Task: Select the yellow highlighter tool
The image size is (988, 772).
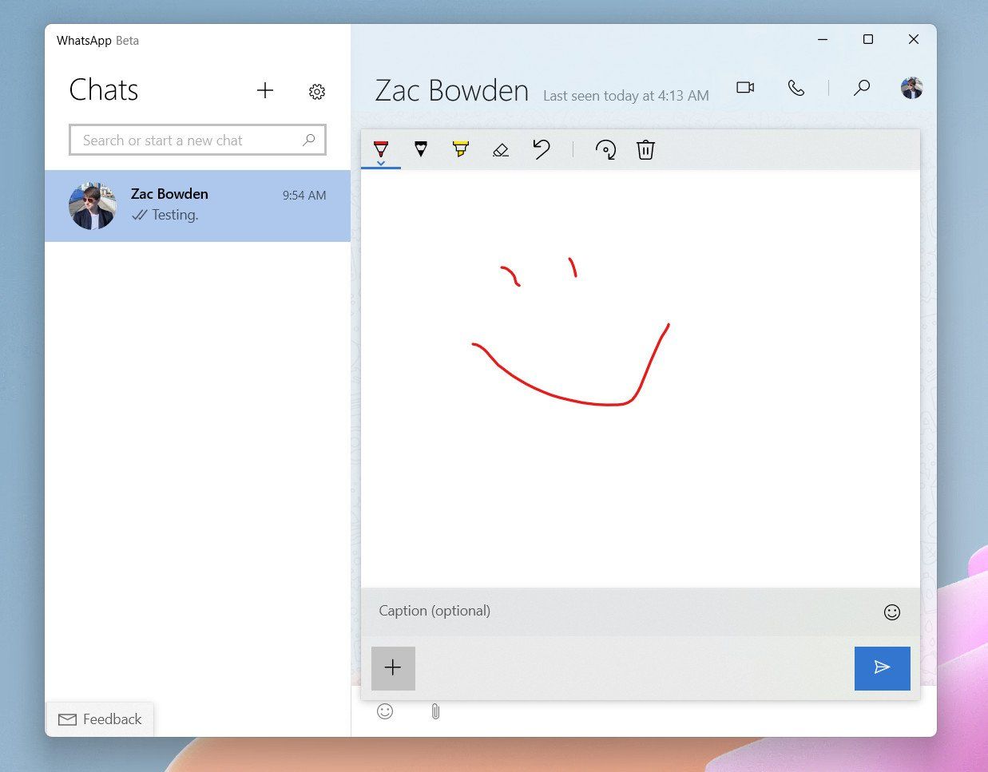Action: point(461,148)
